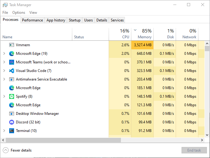Click the Fewer details link

point(21,150)
